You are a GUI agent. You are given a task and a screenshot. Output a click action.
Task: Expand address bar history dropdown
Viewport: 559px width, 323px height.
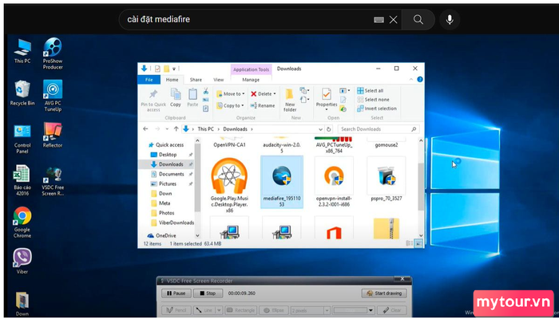320,129
